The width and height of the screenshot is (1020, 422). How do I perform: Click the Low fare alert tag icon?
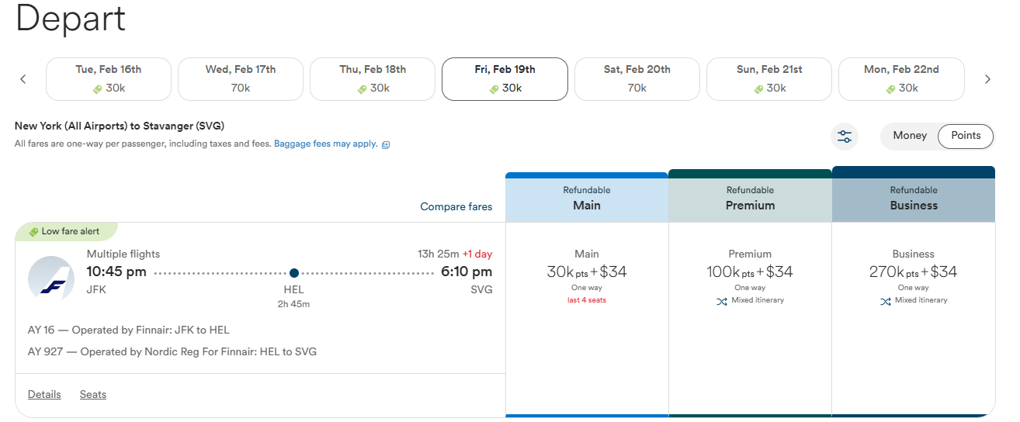tap(33, 232)
